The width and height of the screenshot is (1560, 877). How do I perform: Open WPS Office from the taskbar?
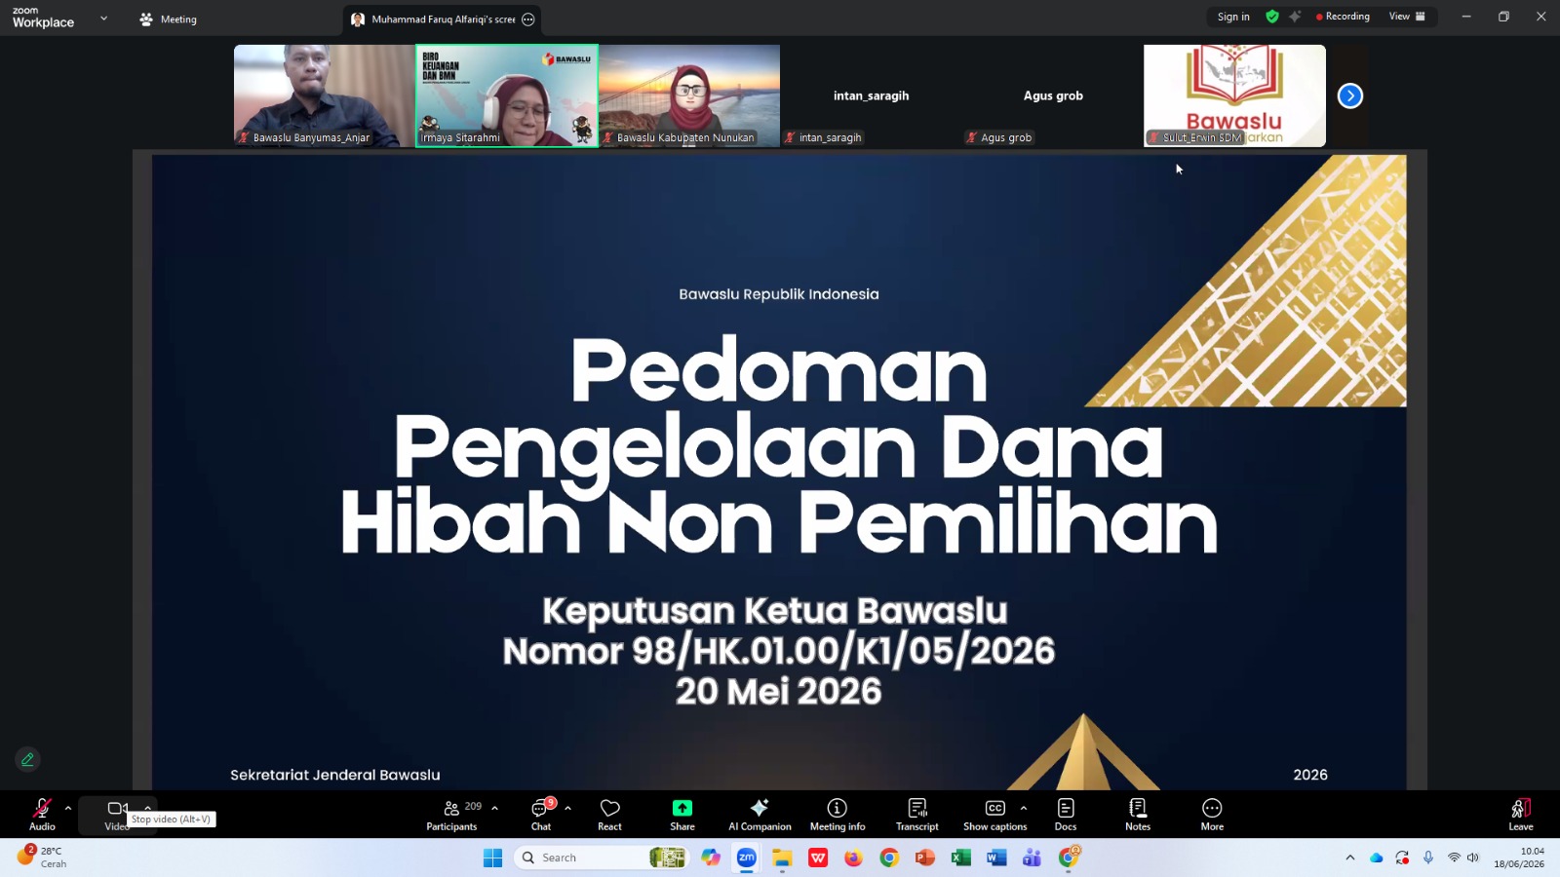point(818,858)
